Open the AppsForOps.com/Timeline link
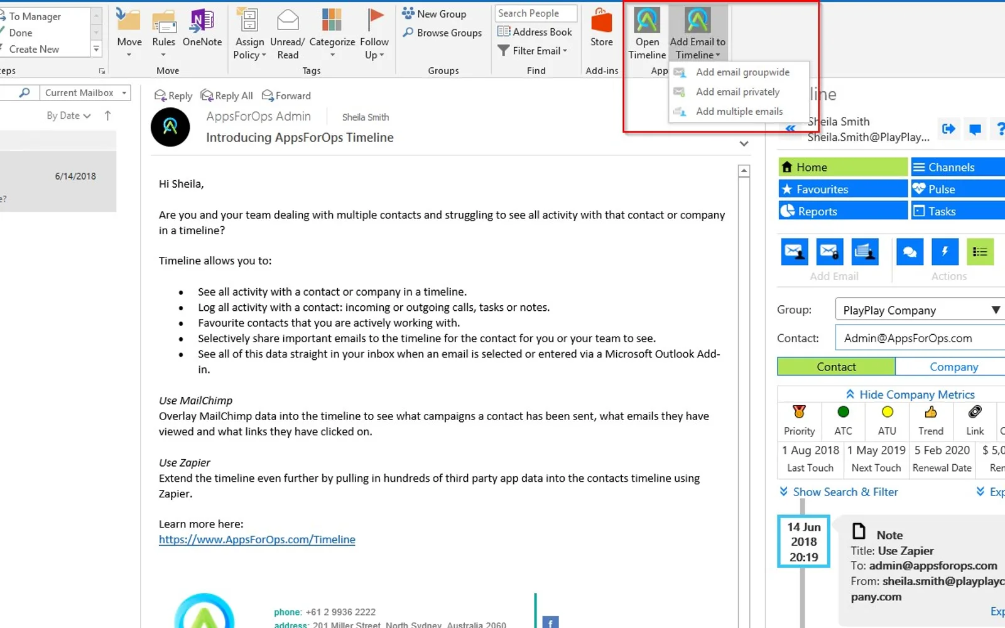This screenshot has width=1005, height=628. pyautogui.click(x=257, y=539)
